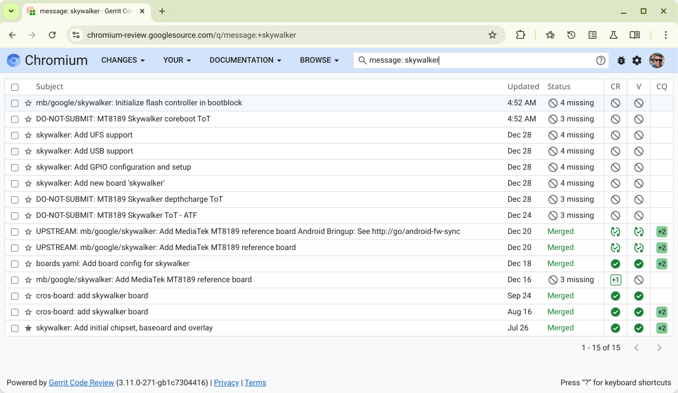Open 'skywalker: Add new board' change link
This screenshot has height=393, width=678.
pyautogui.click(x=100, y=183)
